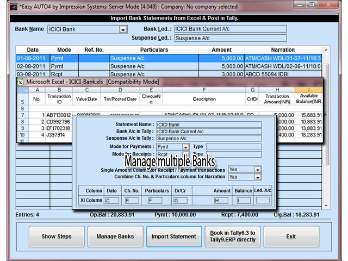348x261 pixels.
Task: Open the Single Amount Column Yes dropdown
Action: click(257, 170)
